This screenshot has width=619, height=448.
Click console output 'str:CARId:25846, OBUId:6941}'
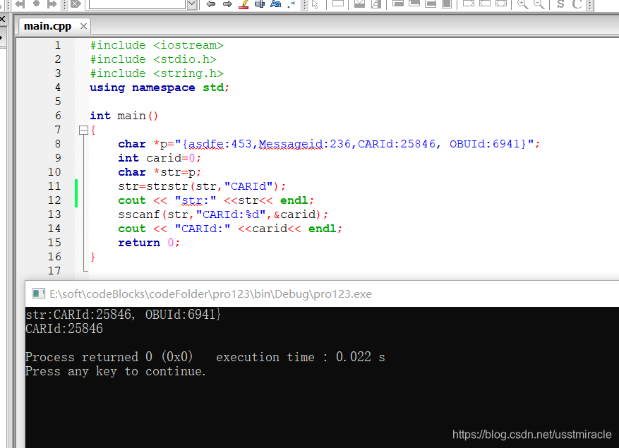coord(124,315)
